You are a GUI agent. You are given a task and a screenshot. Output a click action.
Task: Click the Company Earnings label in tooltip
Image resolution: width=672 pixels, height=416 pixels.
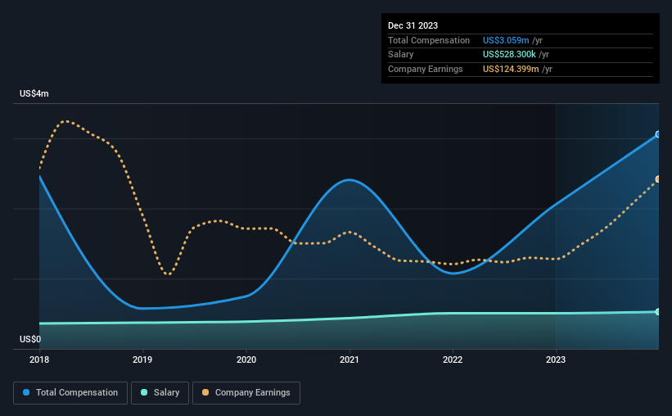point(425,69)
